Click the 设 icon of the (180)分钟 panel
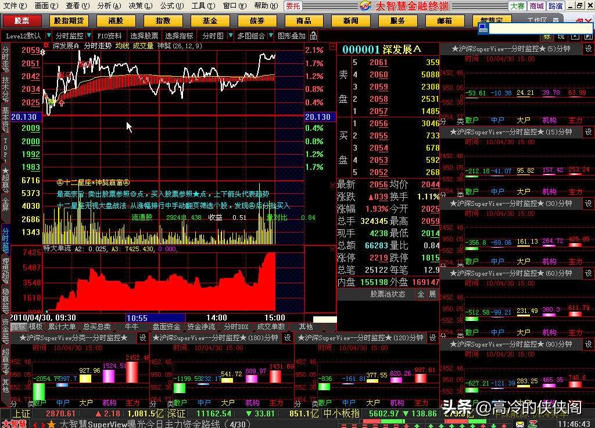The height and width of the screenshot is (428, 595). pyautogui.click(x=288, y=338)
